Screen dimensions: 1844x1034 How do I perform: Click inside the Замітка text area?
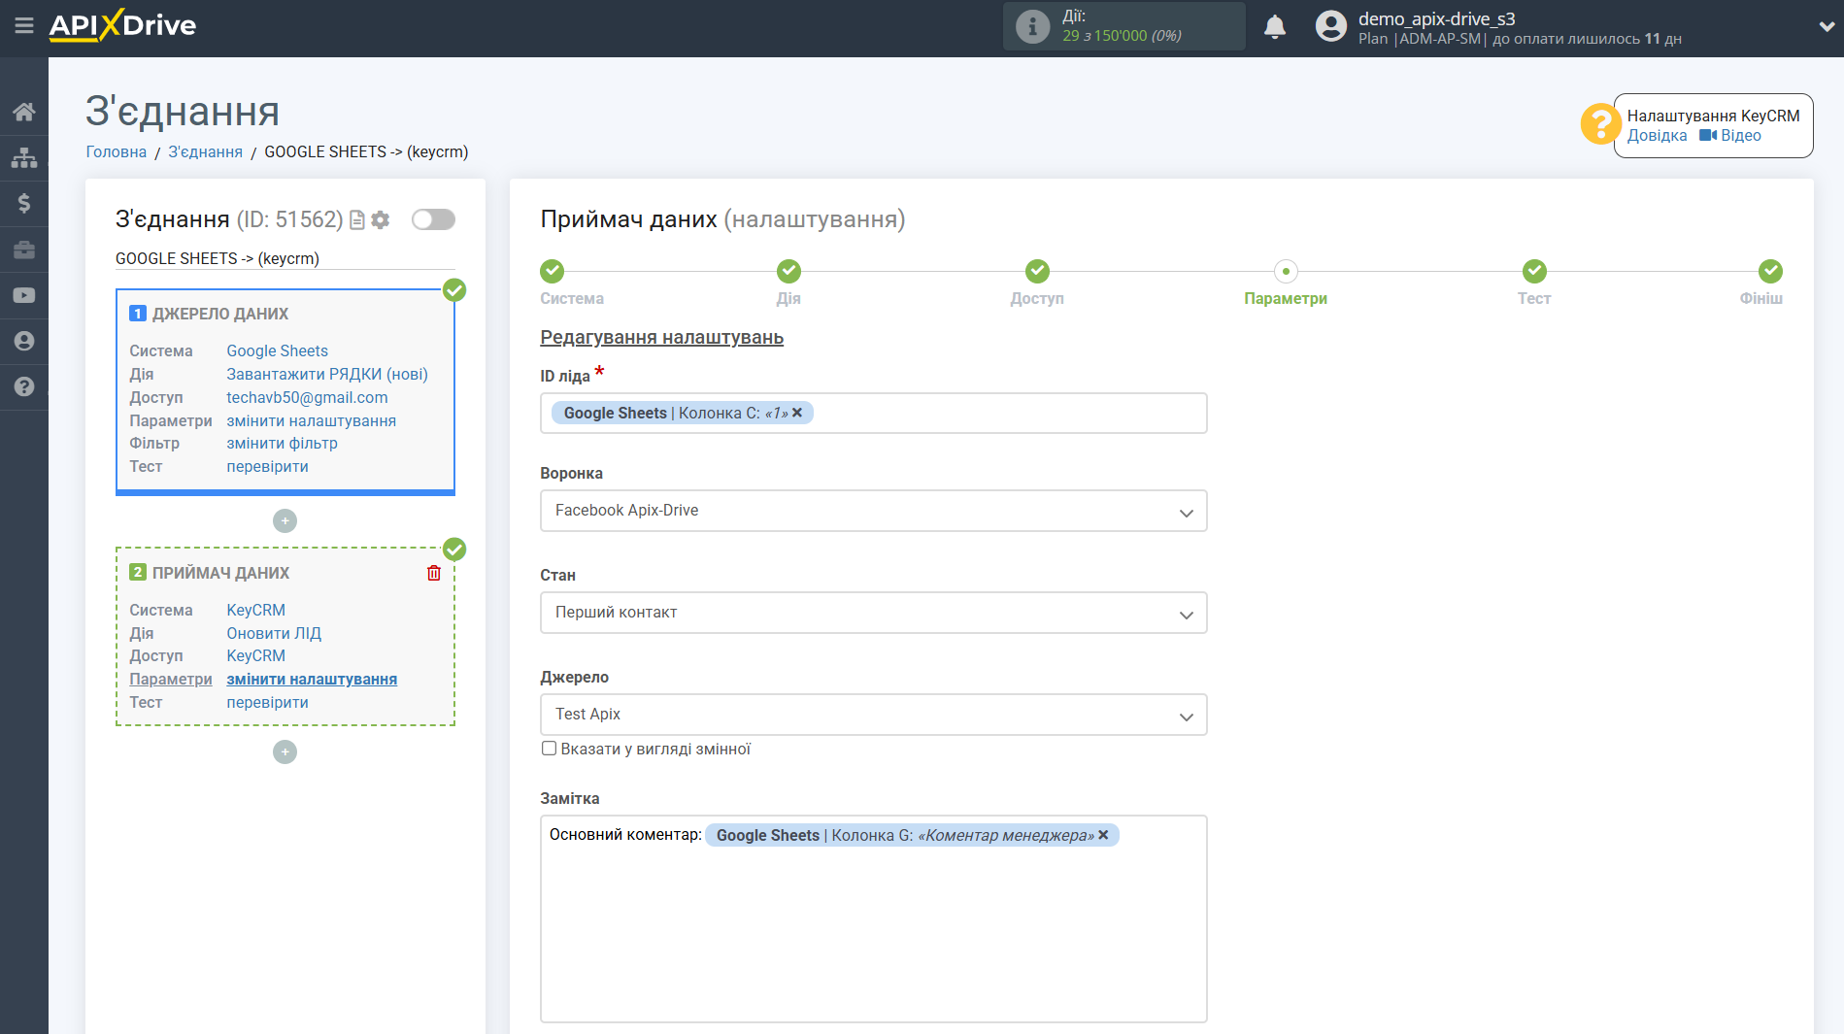pos(873,918)
